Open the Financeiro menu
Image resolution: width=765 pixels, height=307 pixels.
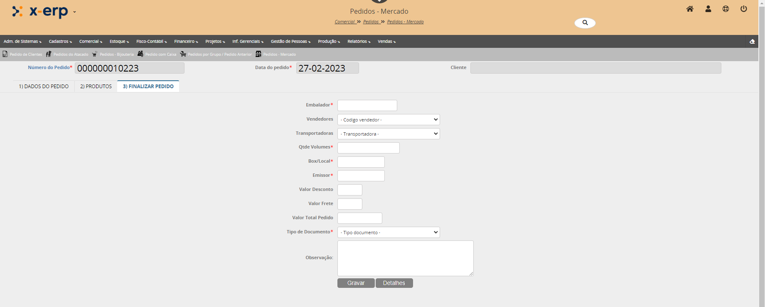click(186, 42)
